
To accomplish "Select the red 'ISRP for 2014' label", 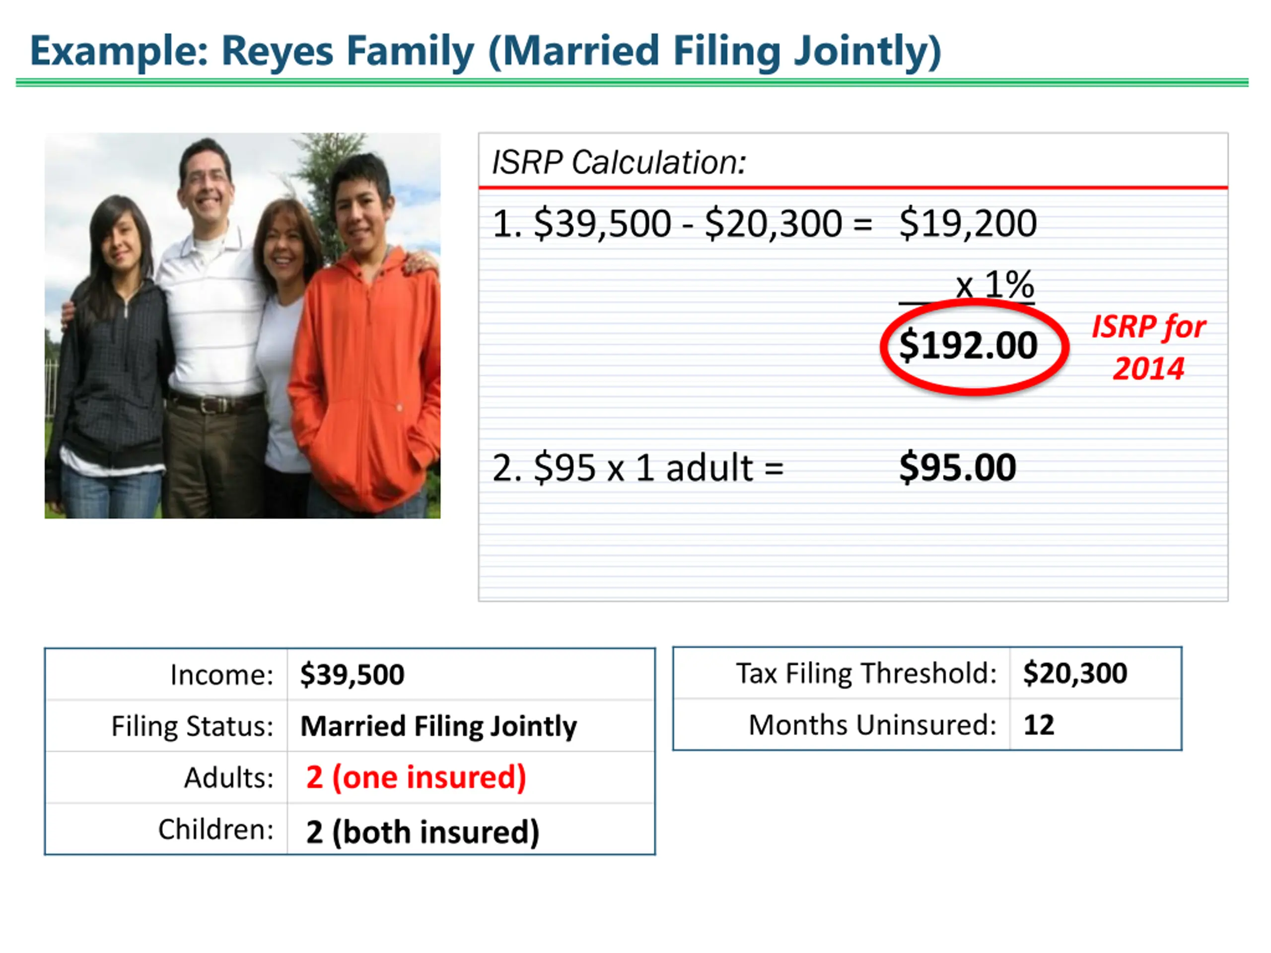I will pyautogui.click(x=1148, y=347).
